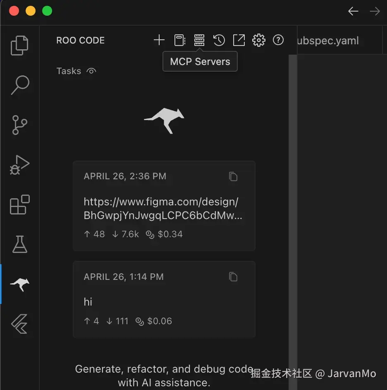Screen dimensions: 387x390
Task: Open the Flutter view in activity bar
Action: 19,324
